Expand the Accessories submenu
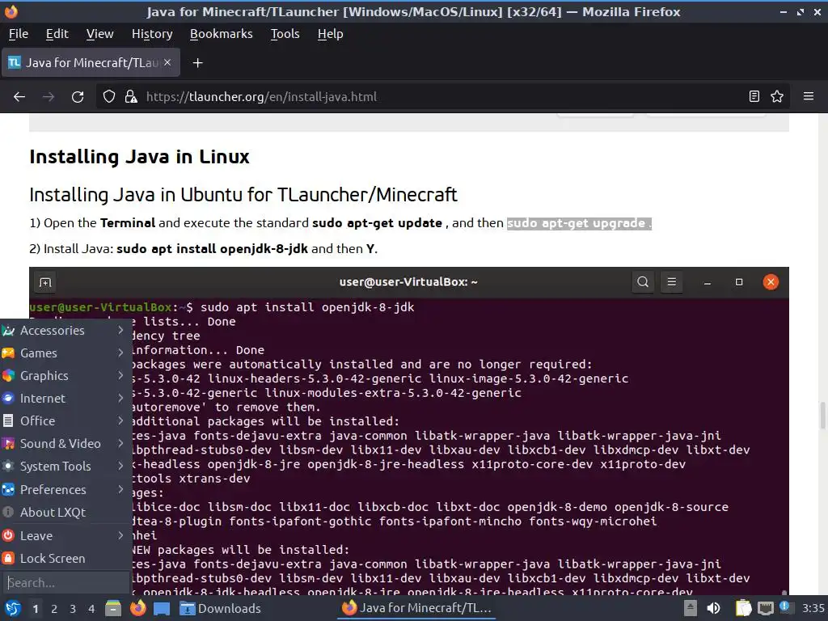This screenshot has width=828, height=621. tap(65, 330)
